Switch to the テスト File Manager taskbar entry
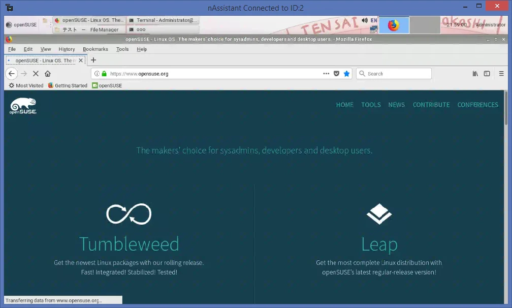The width and height of the screenshot is (512, 308). 89,29
